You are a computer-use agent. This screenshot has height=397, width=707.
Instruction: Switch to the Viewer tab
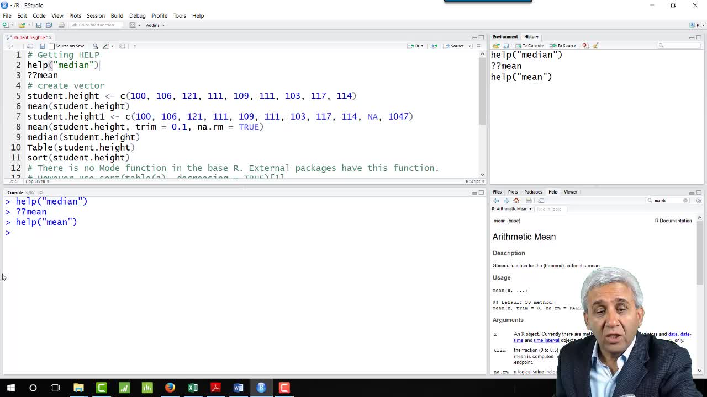click(571, 192)
